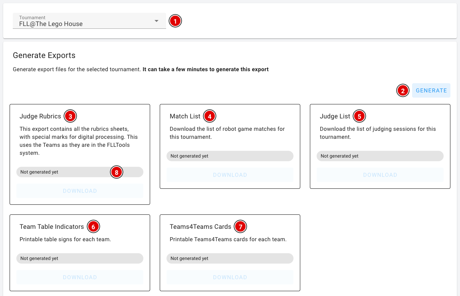Download the Judge Rubrics export

point(80,191)
